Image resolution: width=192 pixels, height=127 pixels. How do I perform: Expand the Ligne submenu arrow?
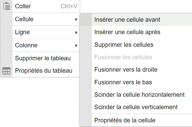(x=76, y=33)
